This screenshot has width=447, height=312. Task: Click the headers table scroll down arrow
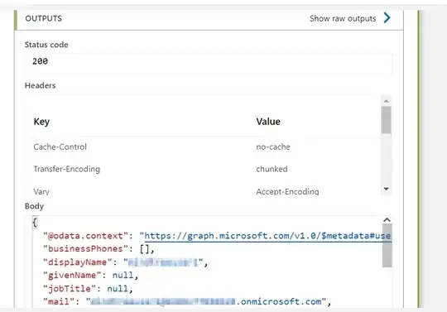coord(387,189)
